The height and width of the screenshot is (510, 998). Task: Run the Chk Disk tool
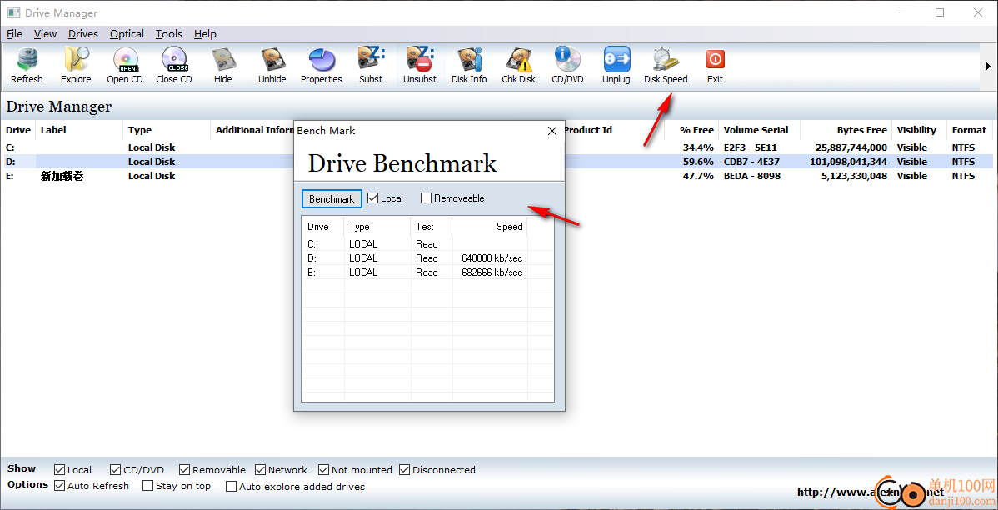[518, 66]
